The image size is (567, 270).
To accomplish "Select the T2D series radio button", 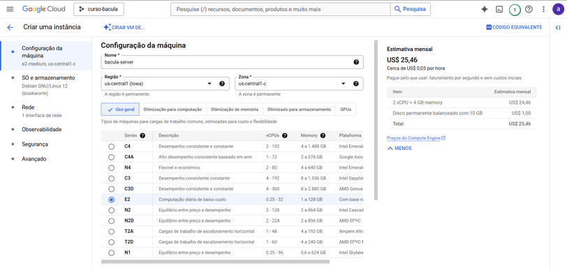I will (112, 242).
